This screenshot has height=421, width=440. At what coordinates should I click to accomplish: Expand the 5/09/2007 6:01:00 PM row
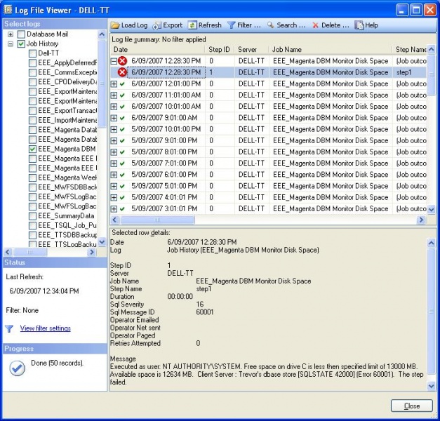[114, 175]
